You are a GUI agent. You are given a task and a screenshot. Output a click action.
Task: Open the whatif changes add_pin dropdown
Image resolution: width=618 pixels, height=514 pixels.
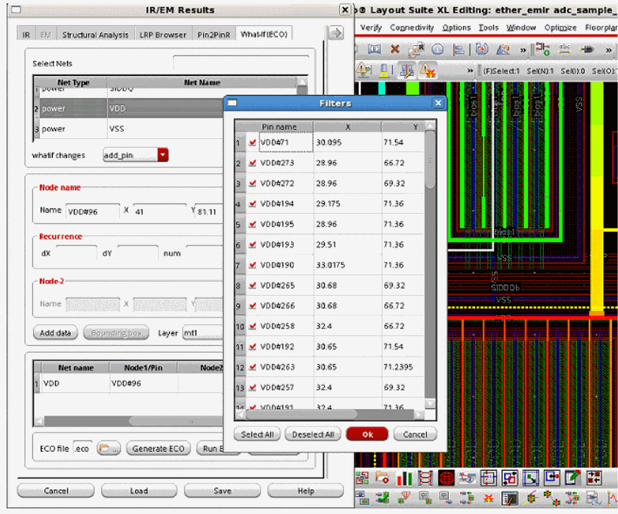click(163, 155)
